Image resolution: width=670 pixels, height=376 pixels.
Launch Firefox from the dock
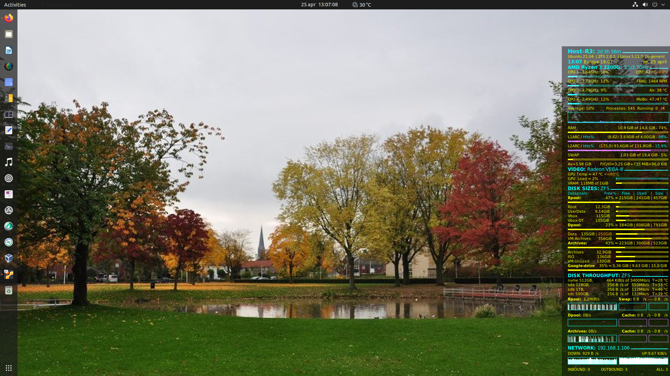(x=9, y=18)
